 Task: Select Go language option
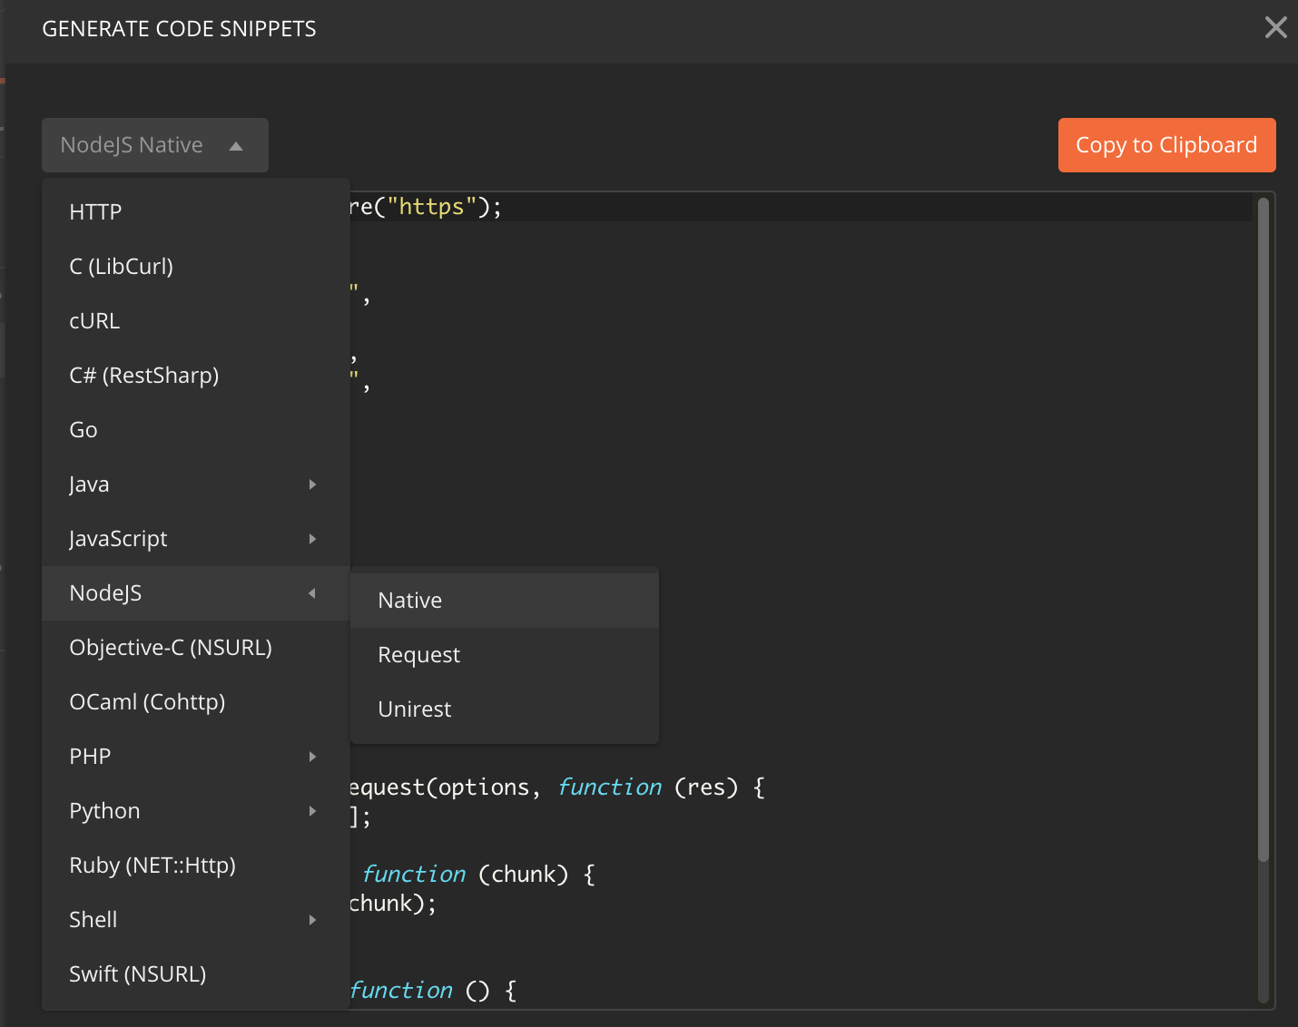[x=196, y=430]
